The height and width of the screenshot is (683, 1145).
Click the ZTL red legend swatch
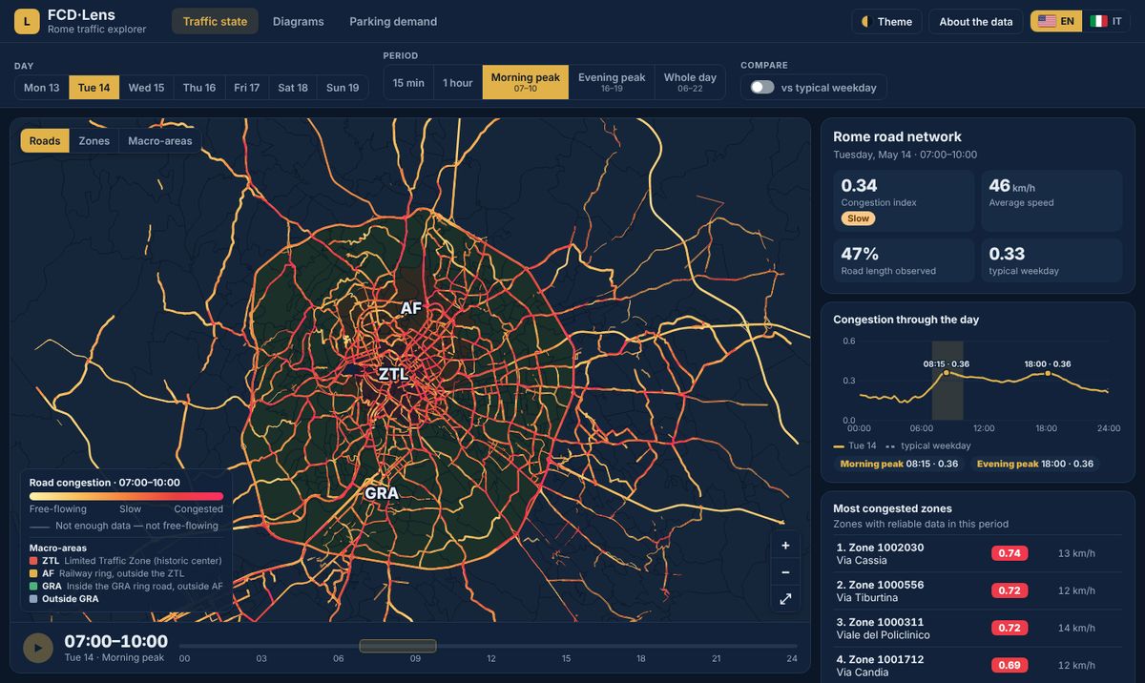33,561
